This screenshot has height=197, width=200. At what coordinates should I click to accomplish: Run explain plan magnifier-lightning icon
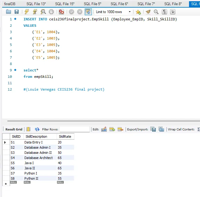tap(43, 12)
